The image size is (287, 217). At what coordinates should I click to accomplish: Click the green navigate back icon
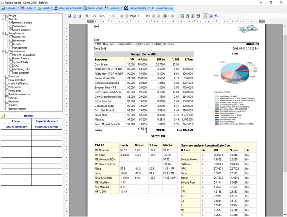pyautogui.click(x=165, y=16)
